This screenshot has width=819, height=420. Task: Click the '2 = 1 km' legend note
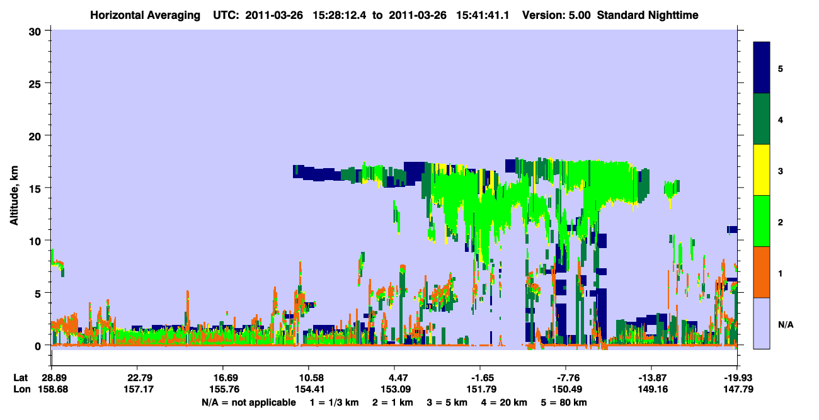point(393,402)
